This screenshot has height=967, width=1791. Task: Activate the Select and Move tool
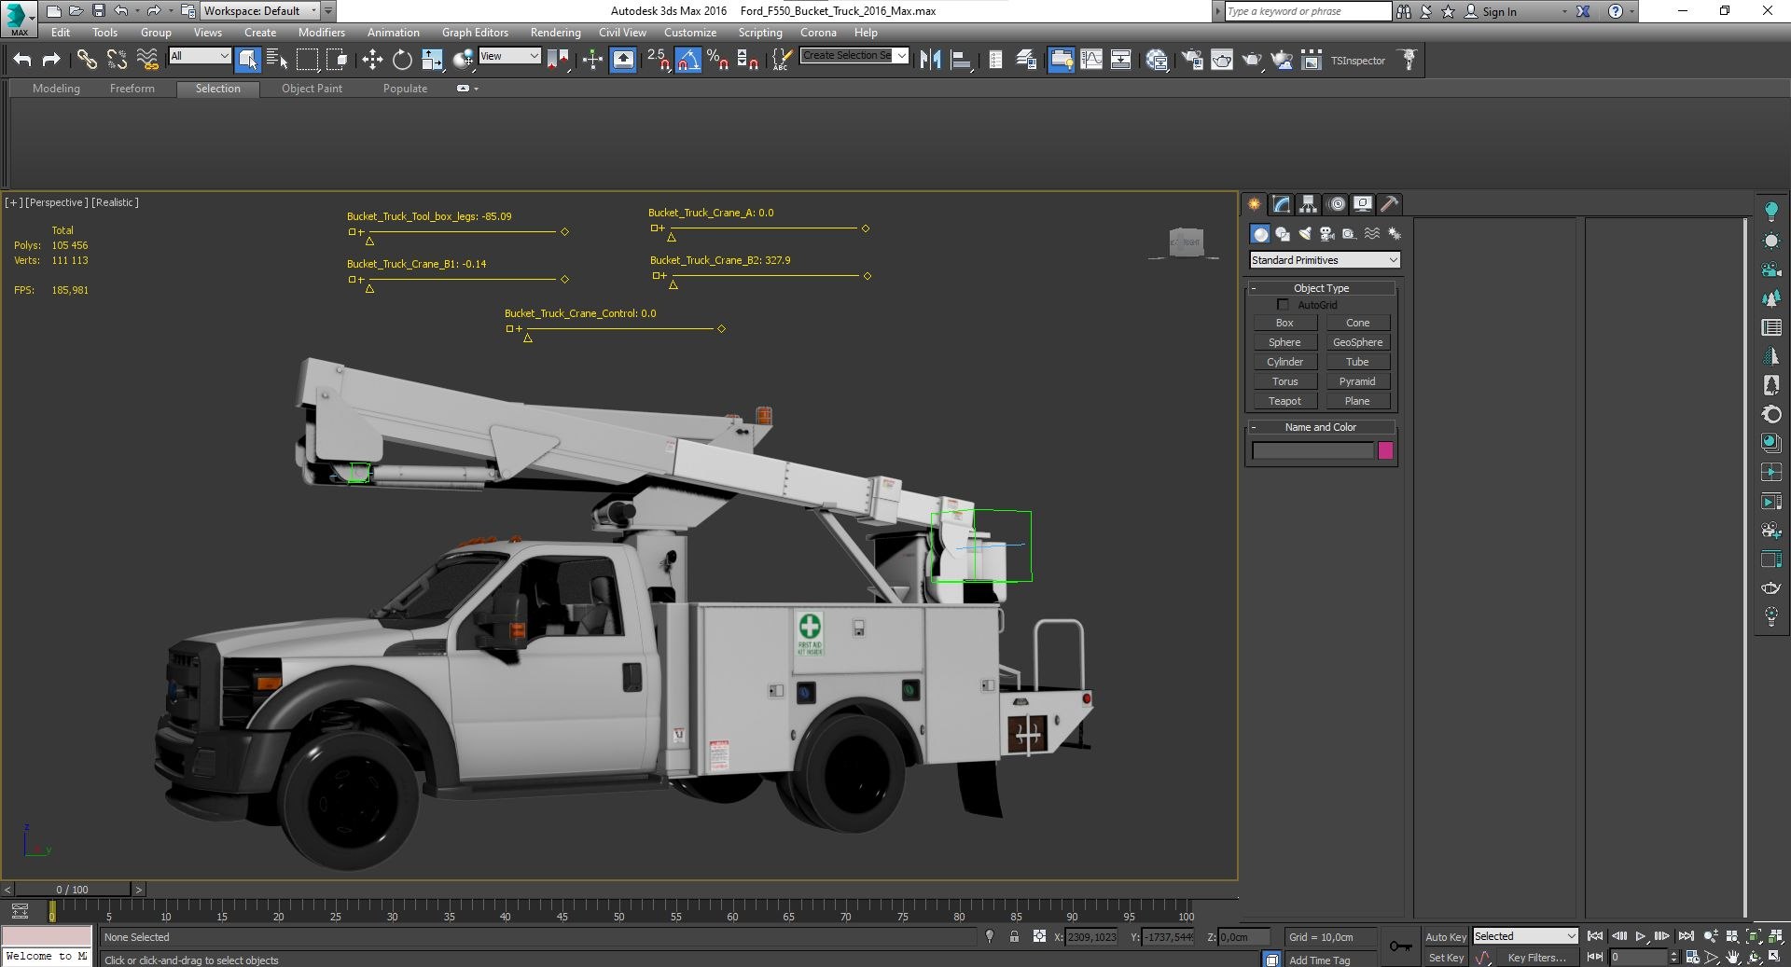[x=372, y=61]
